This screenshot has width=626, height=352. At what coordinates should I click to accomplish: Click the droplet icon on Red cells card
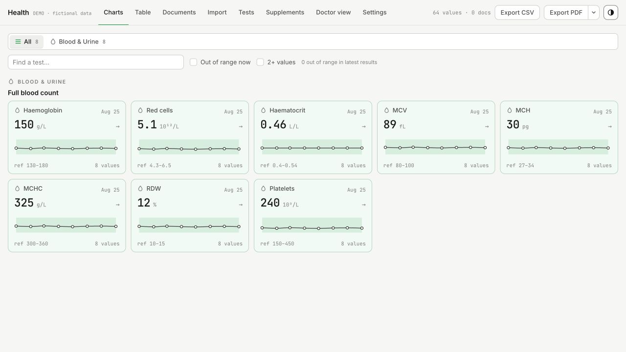[x=140, y=110]
